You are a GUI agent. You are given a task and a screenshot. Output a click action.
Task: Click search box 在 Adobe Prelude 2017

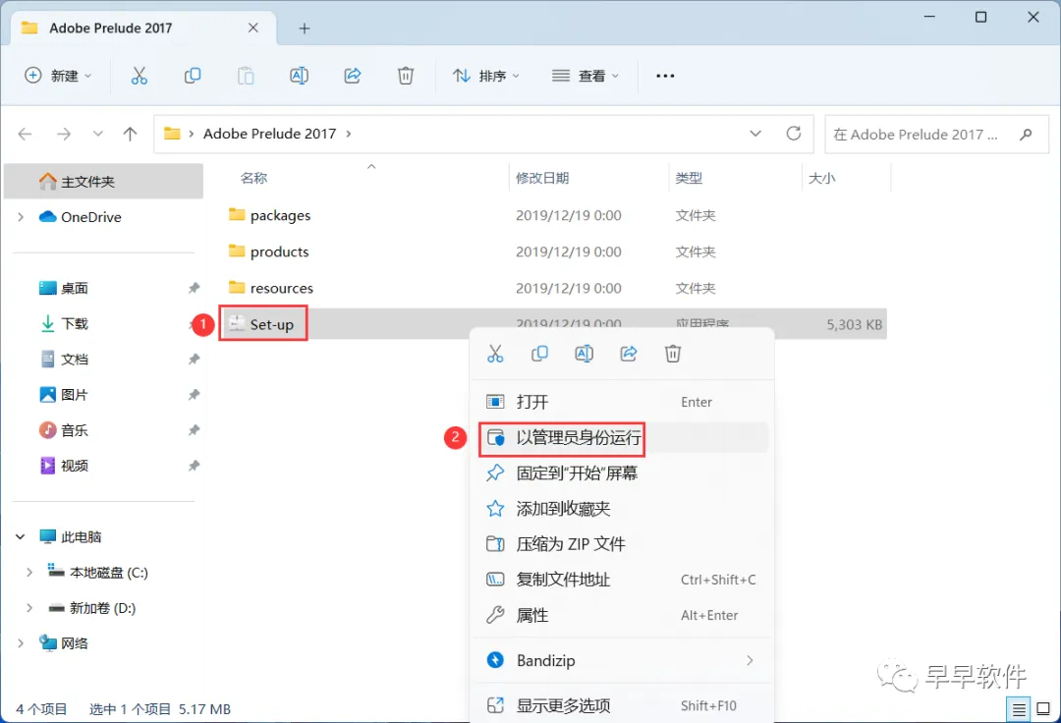tap(936, 134)
